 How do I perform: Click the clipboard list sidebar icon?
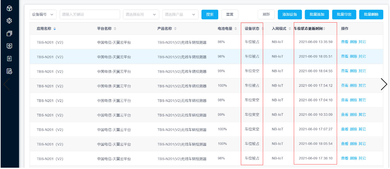(9, 58)
